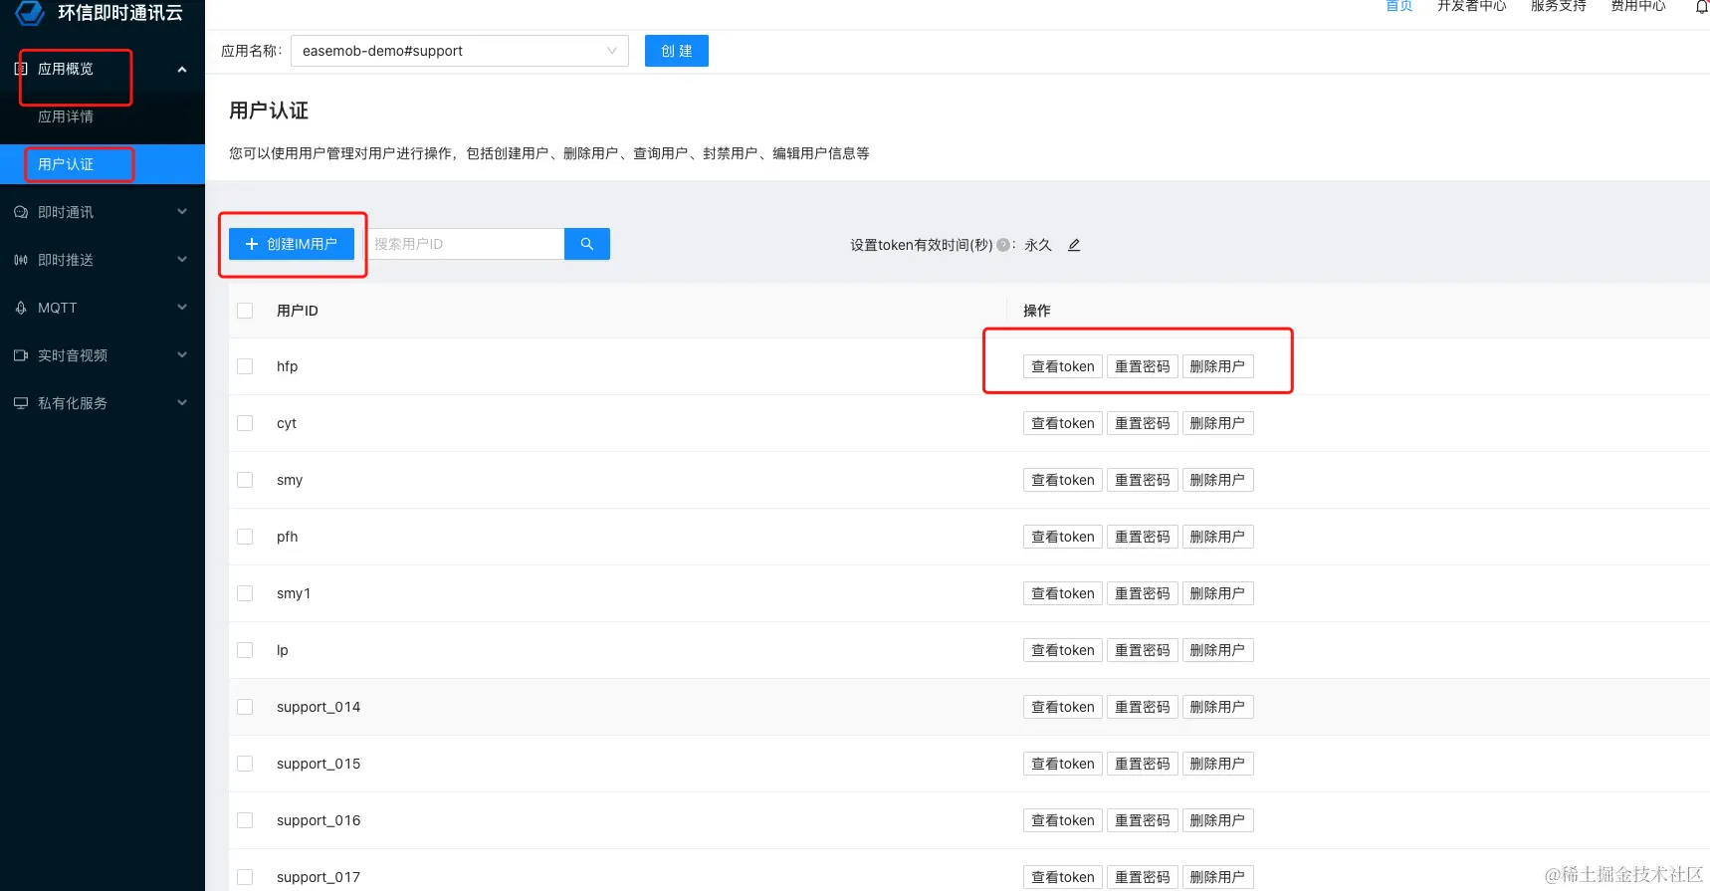Image resolution: width=1710 pixels, height=891 pixels.
Task: Click the user ID support_014
Action: point(319,707)
